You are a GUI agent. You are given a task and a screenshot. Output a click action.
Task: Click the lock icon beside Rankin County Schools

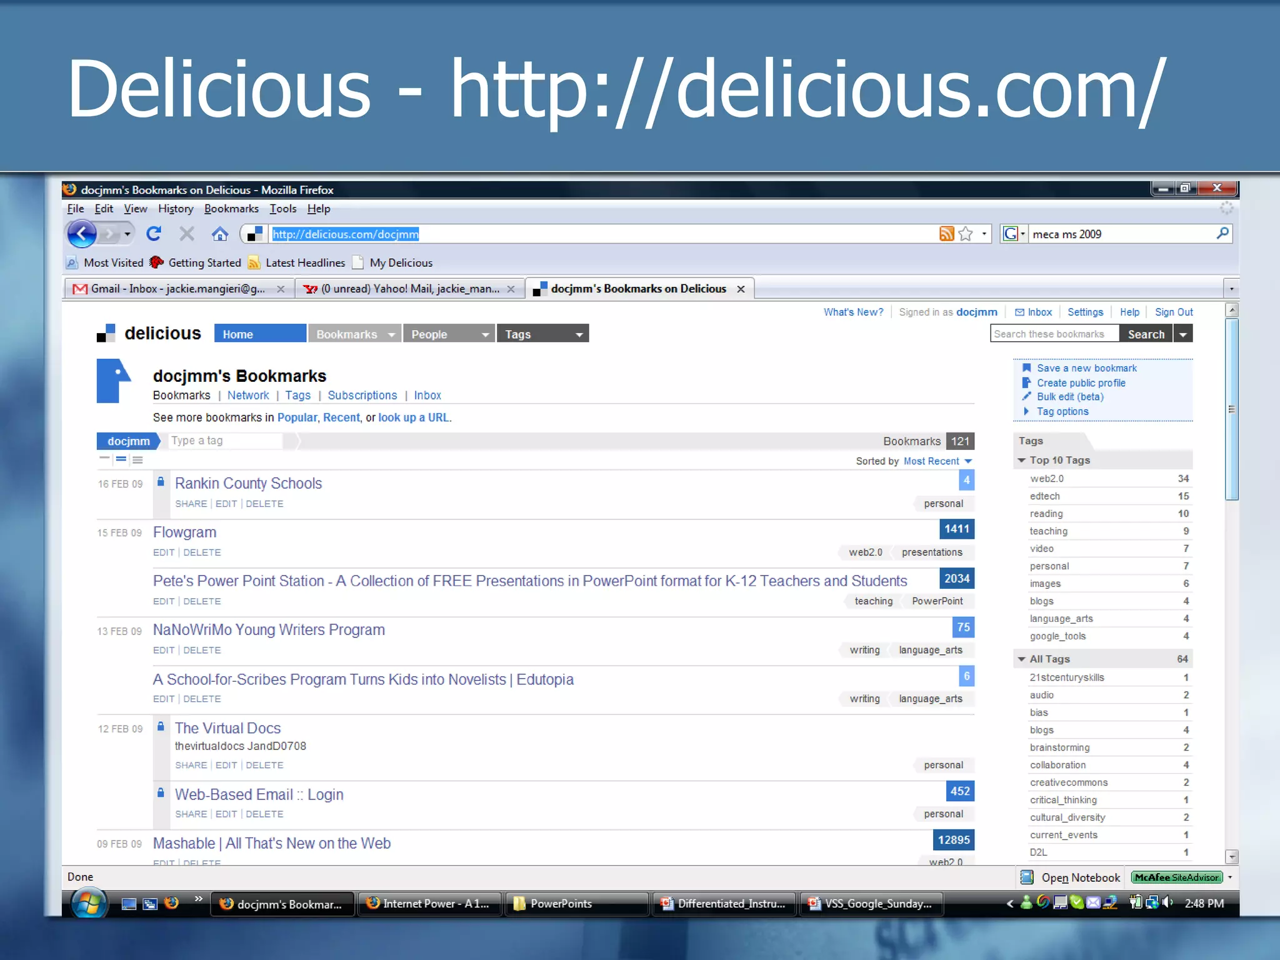(161, 481)
